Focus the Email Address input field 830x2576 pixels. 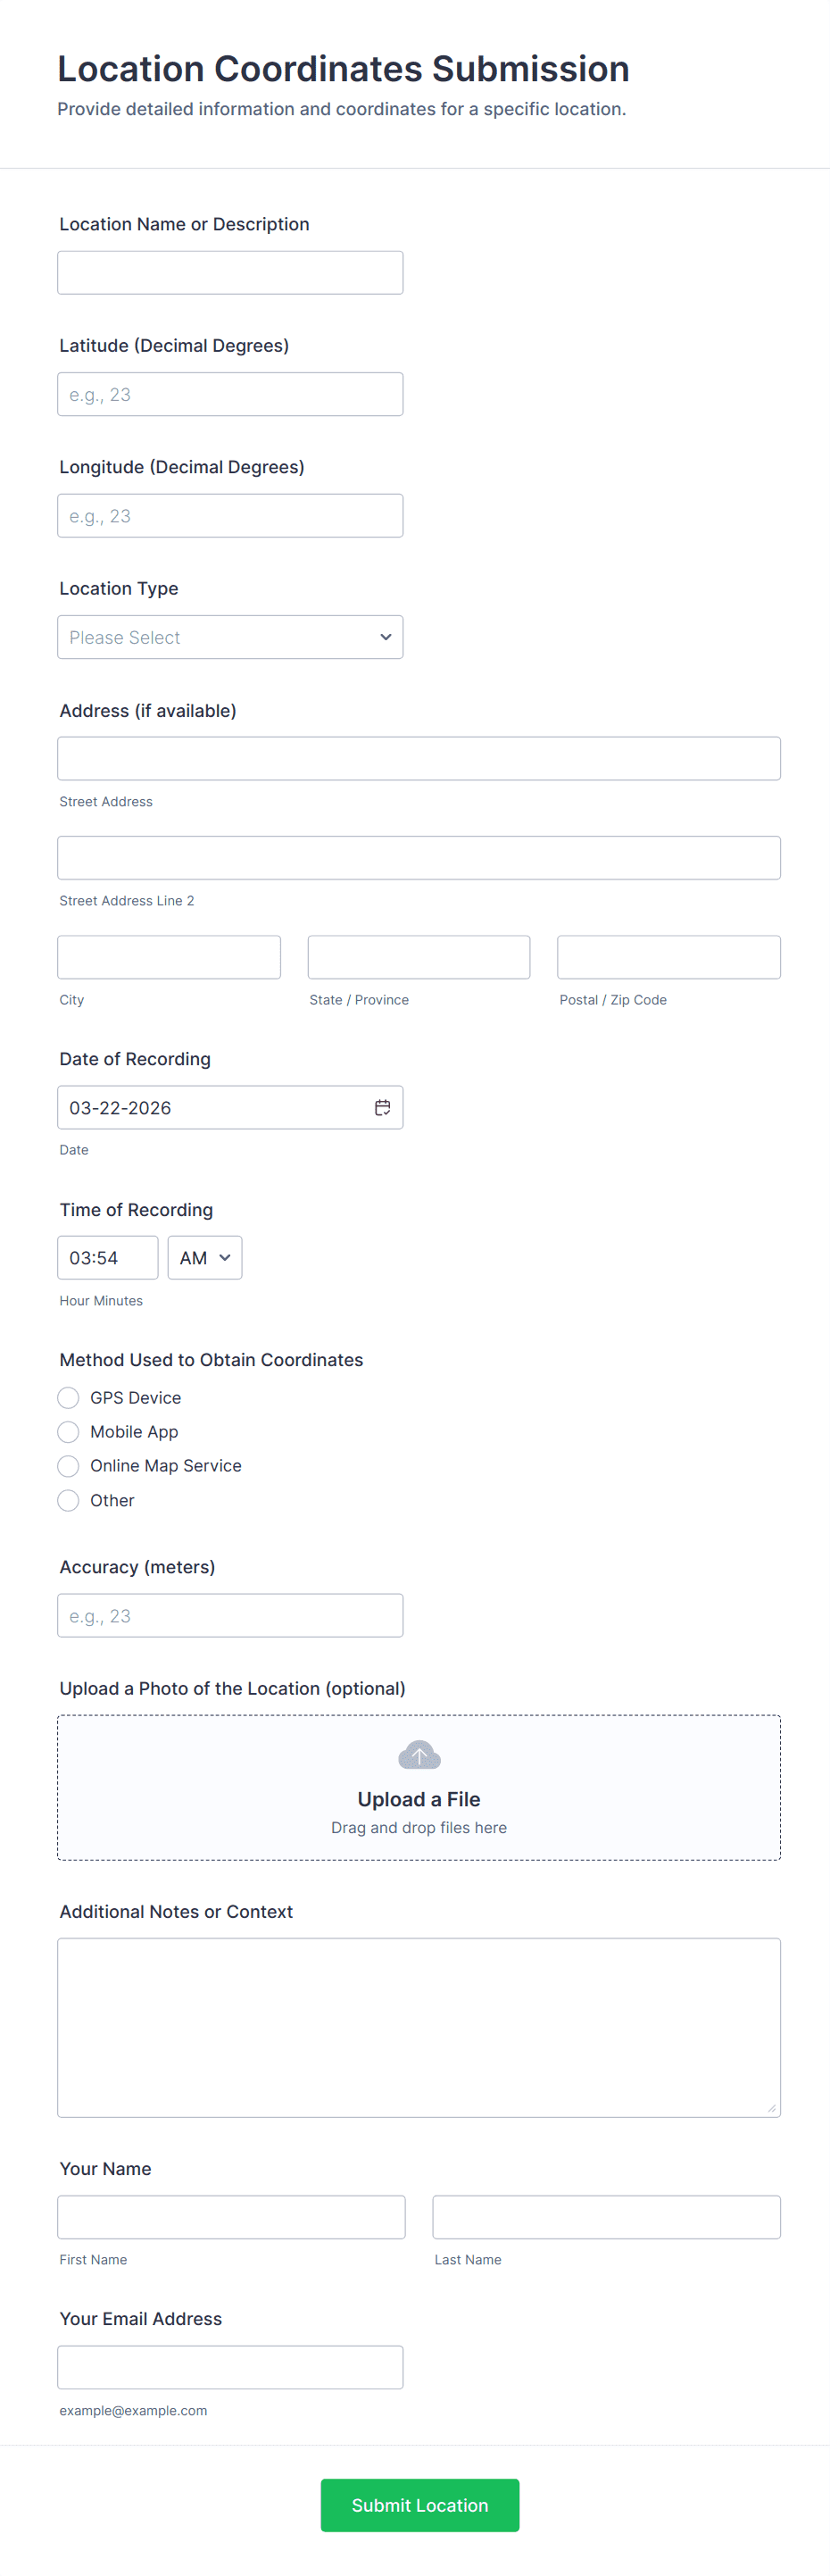tap(230, 2366)
